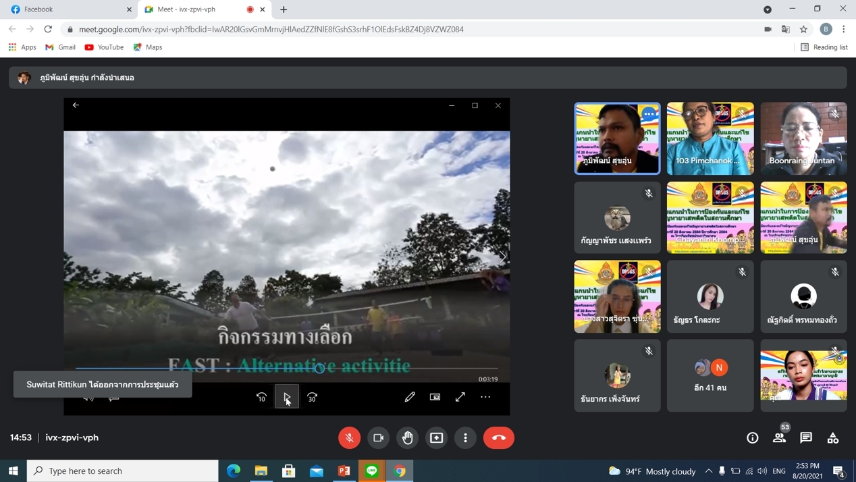Open Reading list in bookmarks bar
Screen dimensions: 856x482
point(824,47)
